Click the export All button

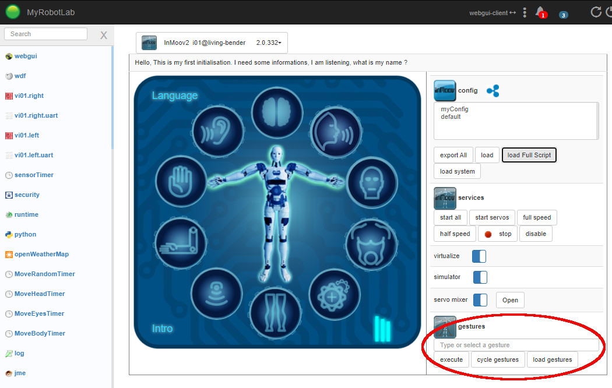(x=453, y=155)
